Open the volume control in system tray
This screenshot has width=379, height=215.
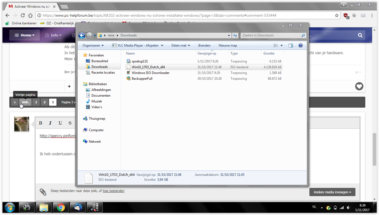[x=348, y=208]
